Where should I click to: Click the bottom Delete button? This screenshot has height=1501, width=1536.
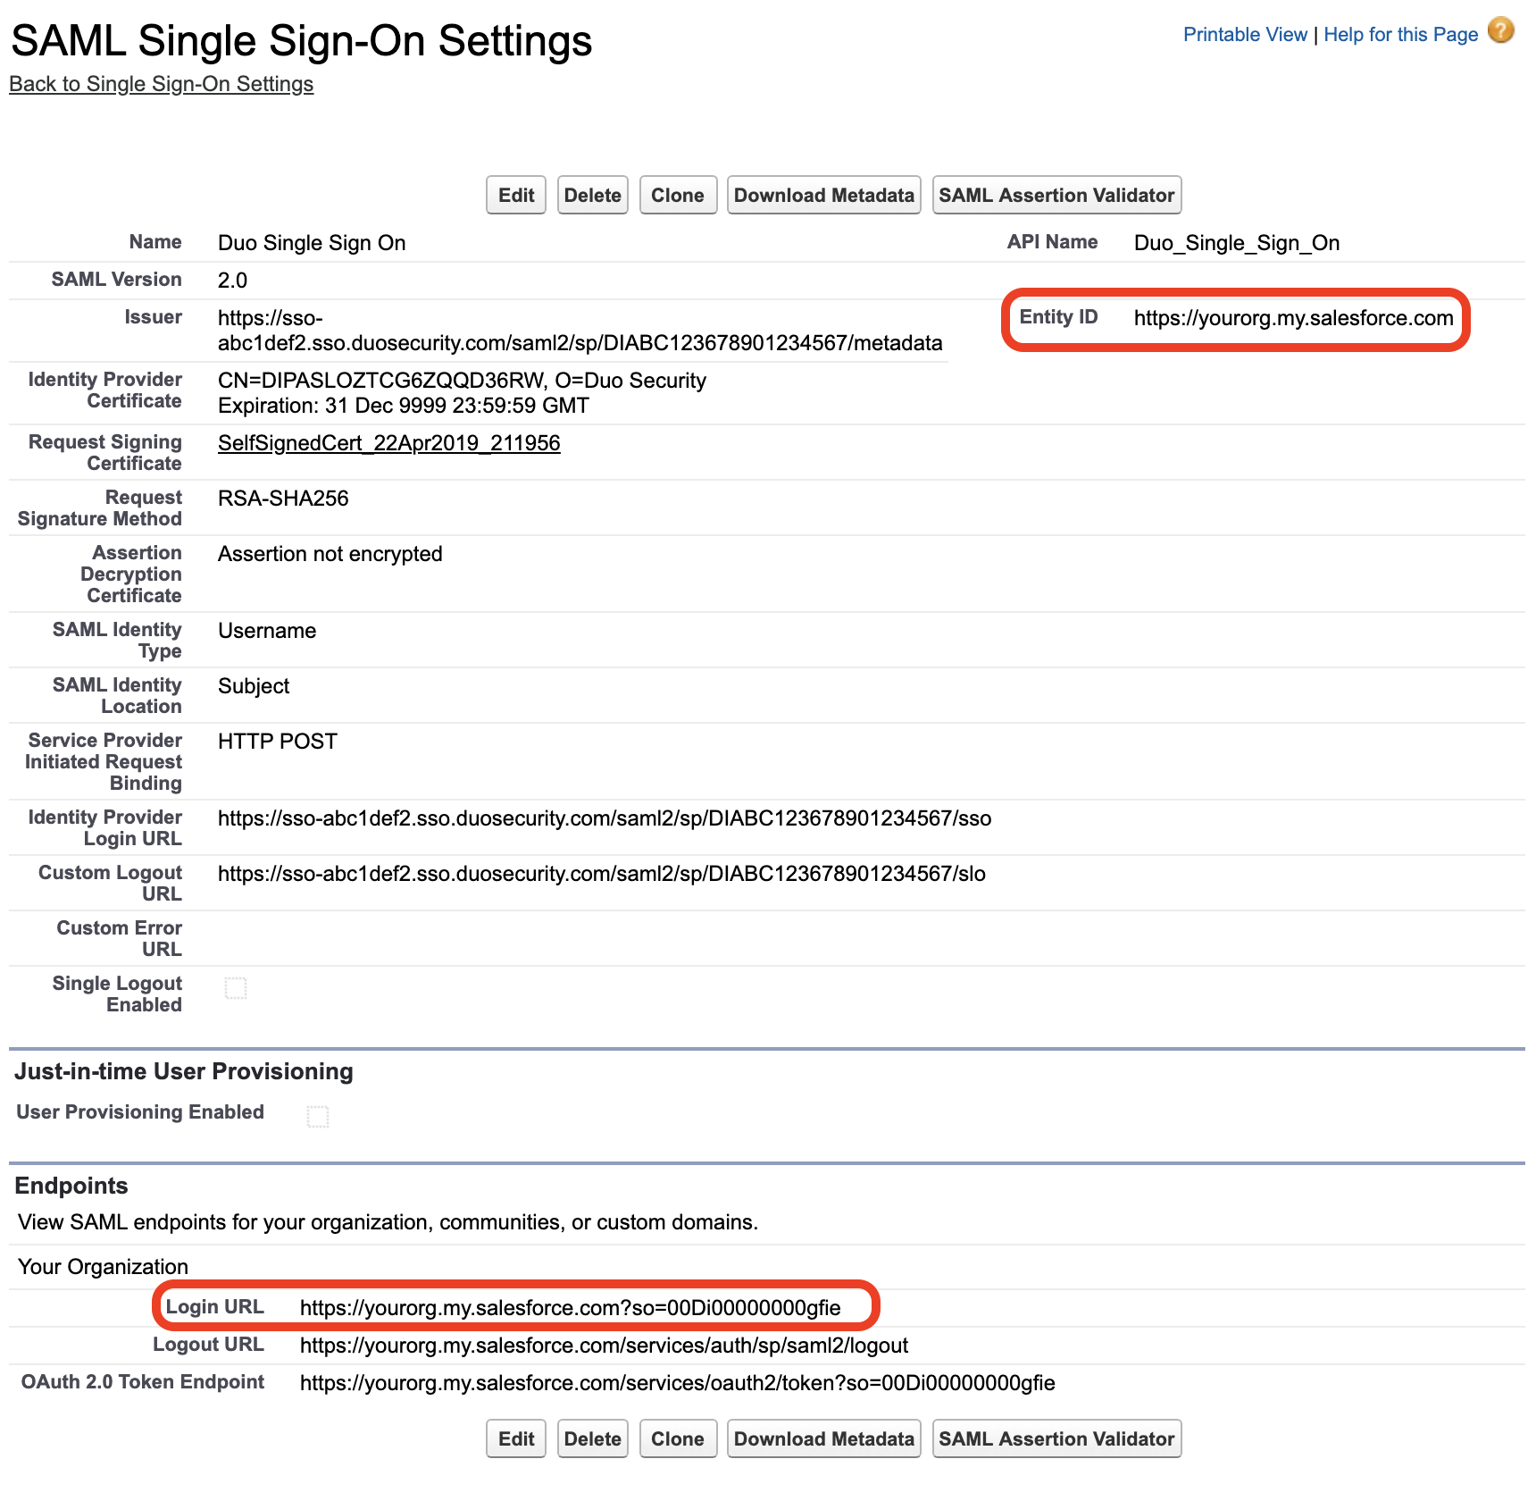pos(592,1438)
